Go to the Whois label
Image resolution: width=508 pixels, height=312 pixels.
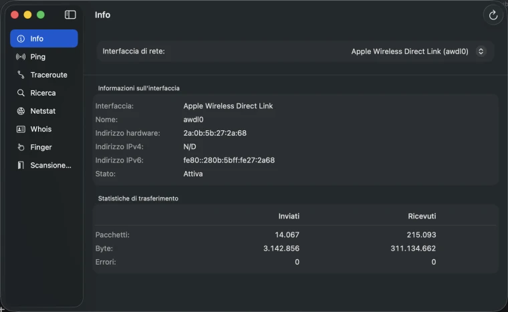point(41,129)
